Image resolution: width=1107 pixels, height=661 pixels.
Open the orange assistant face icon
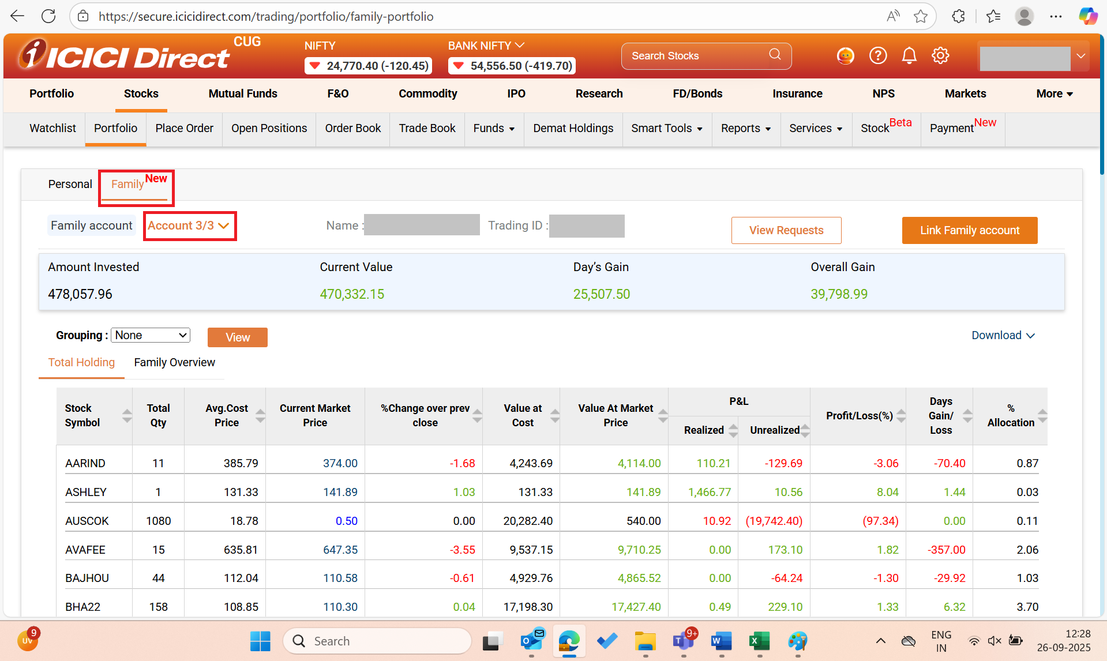click(x=846, y=56)
